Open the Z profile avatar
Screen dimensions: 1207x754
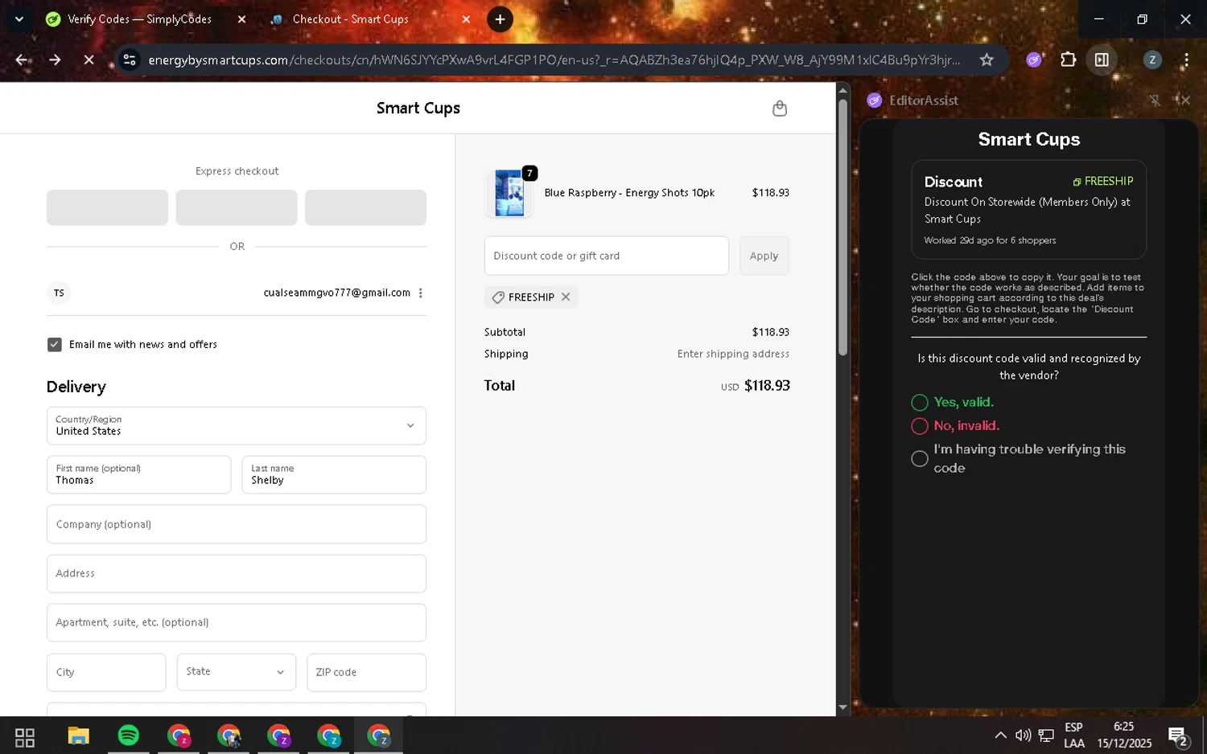[1152, 60]
